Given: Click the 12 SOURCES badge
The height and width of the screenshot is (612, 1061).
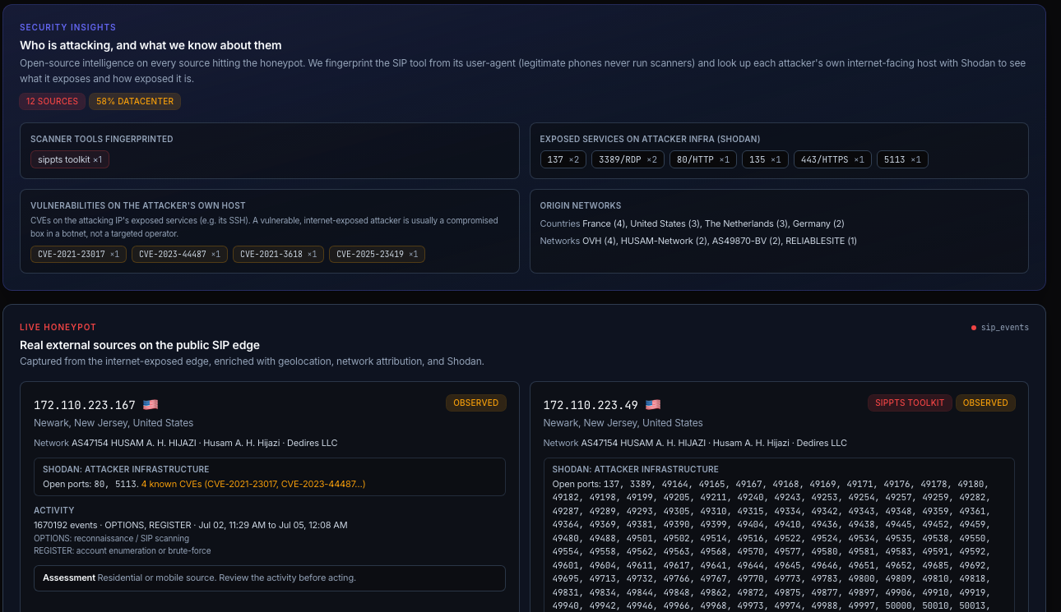Looking at the screenshot, I should pos(52,101).
